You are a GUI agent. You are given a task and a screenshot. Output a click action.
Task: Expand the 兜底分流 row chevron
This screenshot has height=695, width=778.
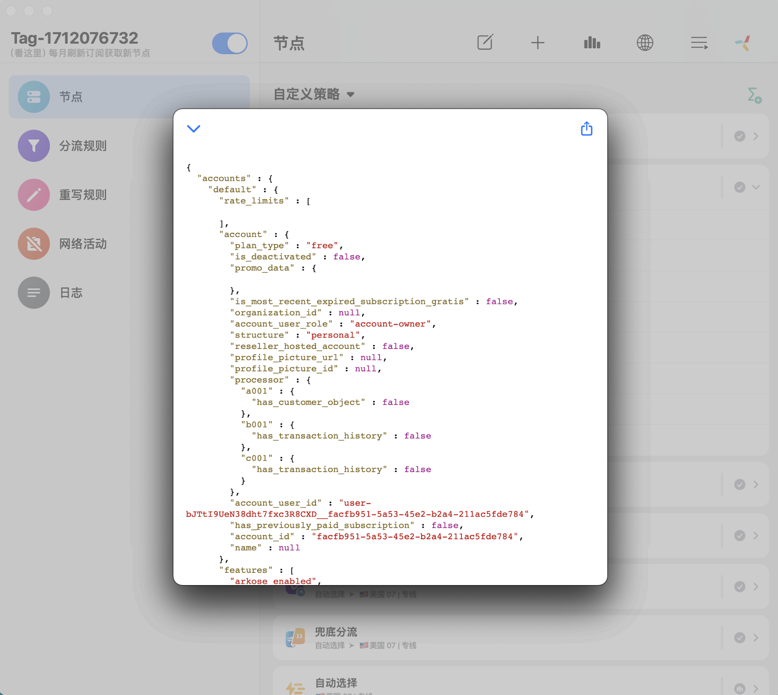[x=756, y=638]
